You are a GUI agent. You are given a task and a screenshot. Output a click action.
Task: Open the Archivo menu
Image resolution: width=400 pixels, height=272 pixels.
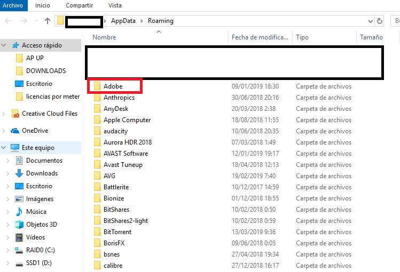(13, 5)
